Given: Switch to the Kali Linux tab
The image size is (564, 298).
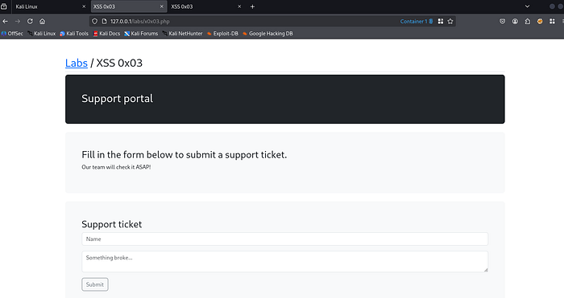Looking at the screenshot, I should click(50, 6).
